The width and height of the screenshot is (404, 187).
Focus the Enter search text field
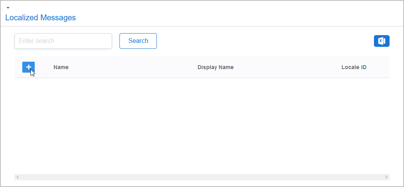(x=63, y=41)
